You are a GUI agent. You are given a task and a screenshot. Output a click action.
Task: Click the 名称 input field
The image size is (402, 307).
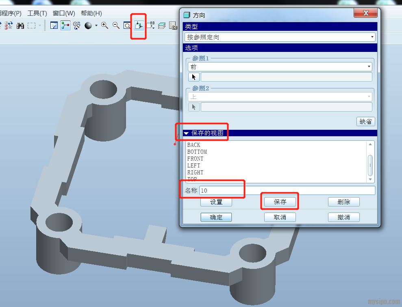(287, 190)
